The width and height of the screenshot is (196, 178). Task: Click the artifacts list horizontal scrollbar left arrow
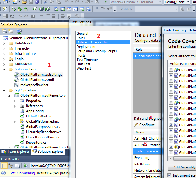[170, 159]
